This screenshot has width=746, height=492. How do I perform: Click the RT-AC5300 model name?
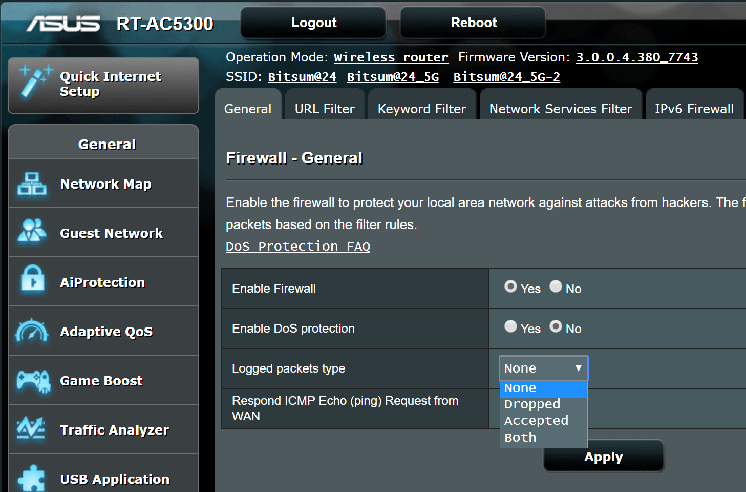(x=165, y=24)
